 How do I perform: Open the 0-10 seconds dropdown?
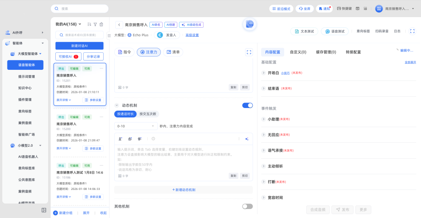[x=136, y=126]
